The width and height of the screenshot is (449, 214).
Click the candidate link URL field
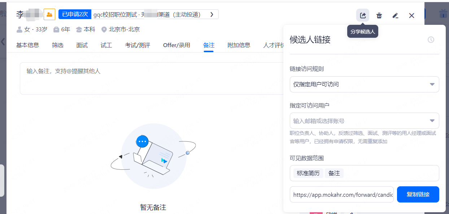(x=341, y=194)
